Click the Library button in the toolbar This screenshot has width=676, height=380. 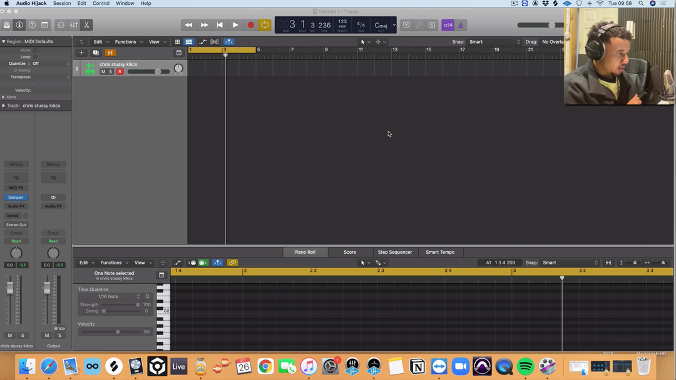pyautogui.click(x=7, y=25)
